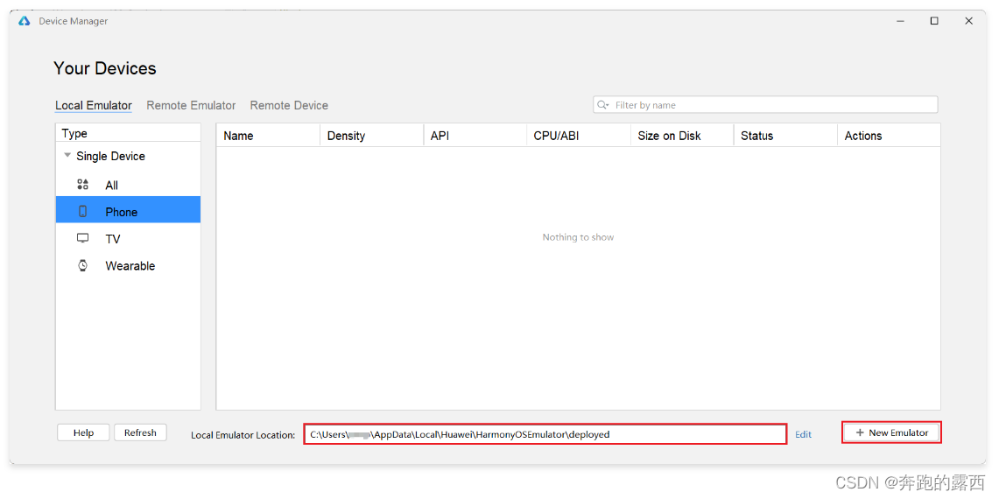The image size is (999, 499).
Task: Click the Wearable watch icon
Action: (82, 266)
